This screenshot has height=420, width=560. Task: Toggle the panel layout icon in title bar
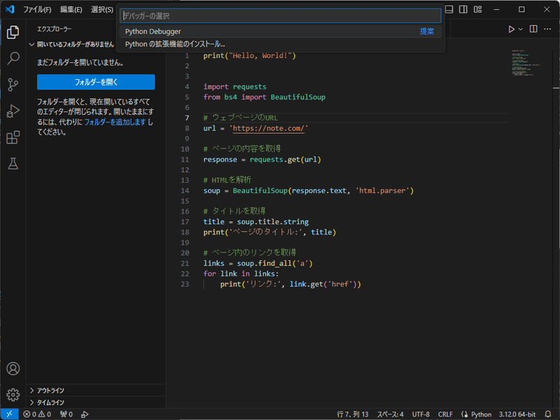point(449,9)
